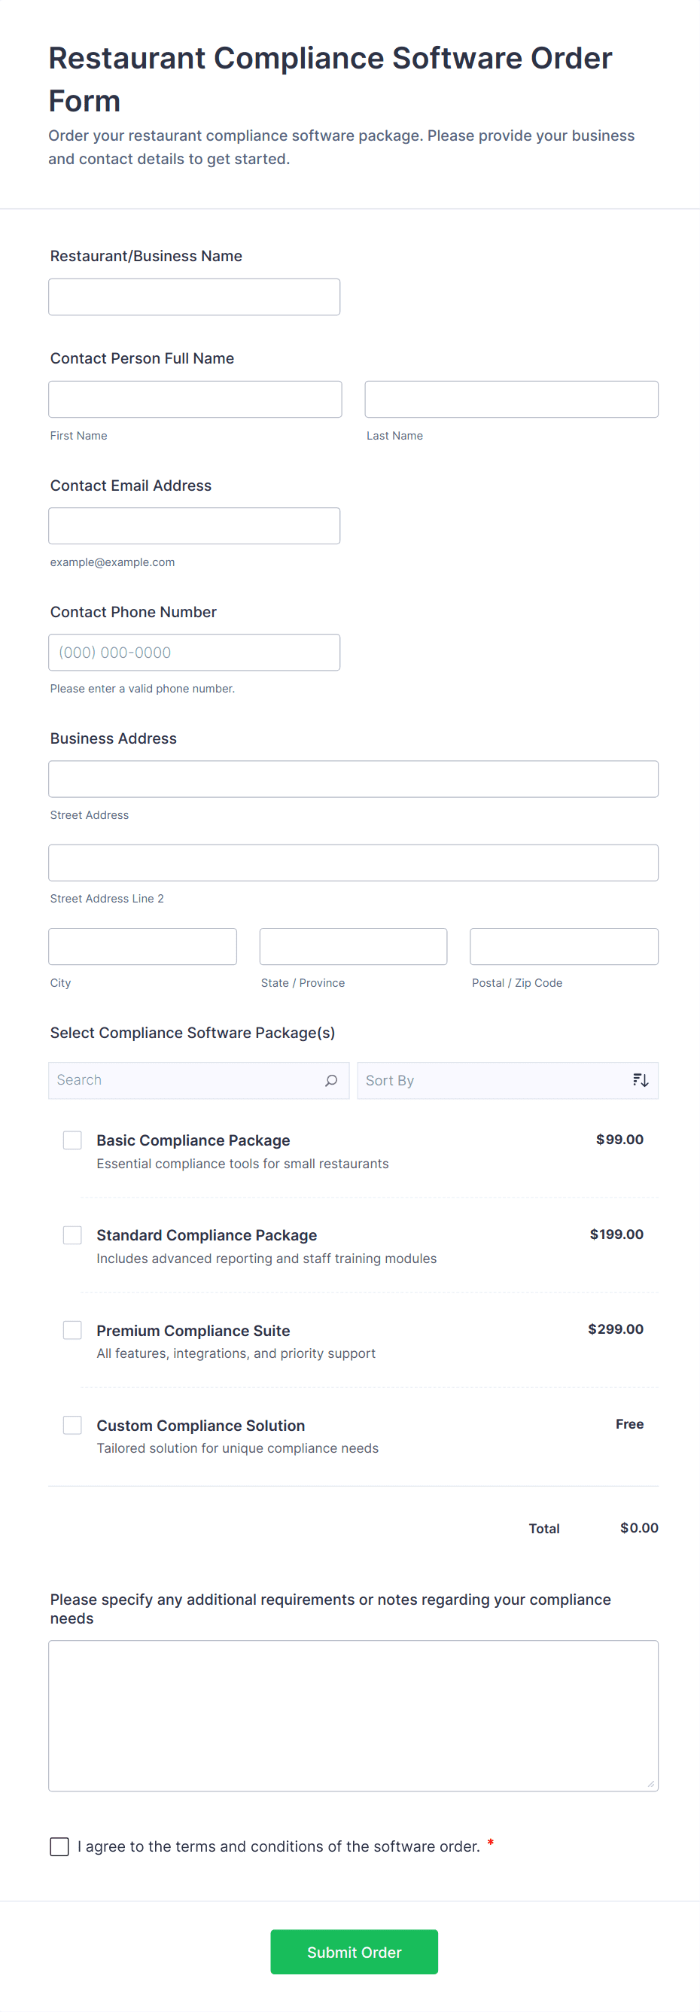Click the First Name input box
700x2012 pixels.
(194, 399)
